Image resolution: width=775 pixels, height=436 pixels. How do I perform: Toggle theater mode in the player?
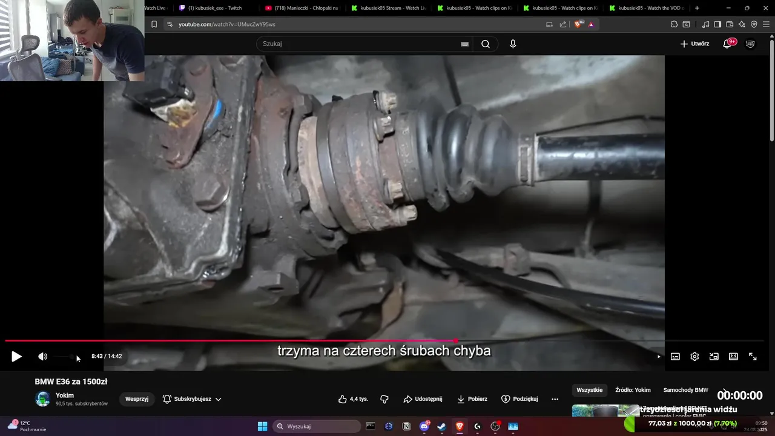tap(733, 357)
